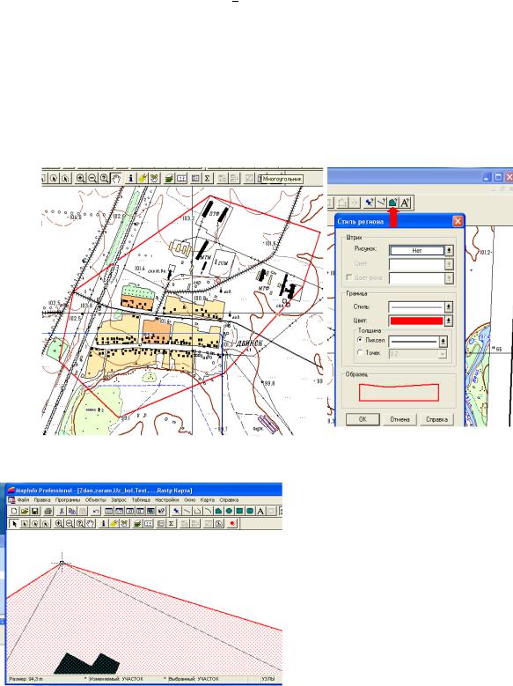Screen dimensions: 513x686
Task: Open the Файл menu
Action: (23, 499)
